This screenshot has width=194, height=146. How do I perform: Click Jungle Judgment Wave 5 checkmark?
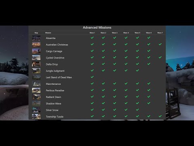(x=137, y=71)
